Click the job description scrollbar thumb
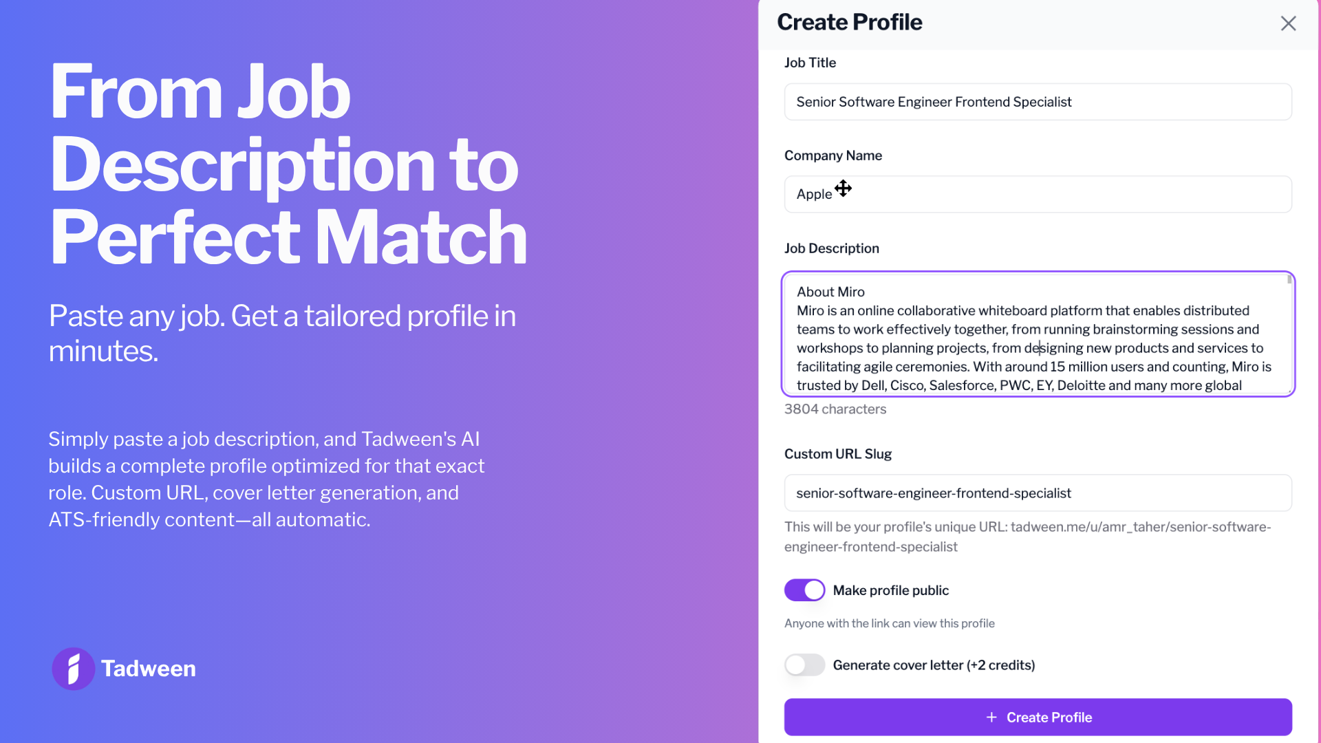Image resolution: width=1321 pixels, height=743 pixels. 1289,280
